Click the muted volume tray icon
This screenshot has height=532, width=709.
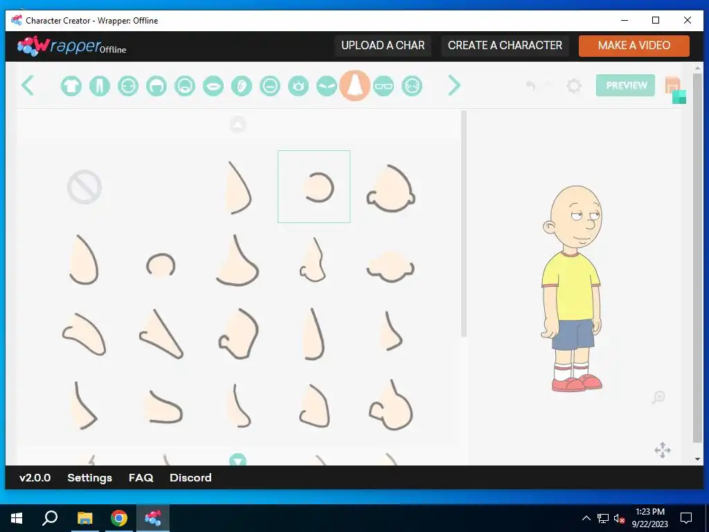pyautogui.click(x=620, y=518)
